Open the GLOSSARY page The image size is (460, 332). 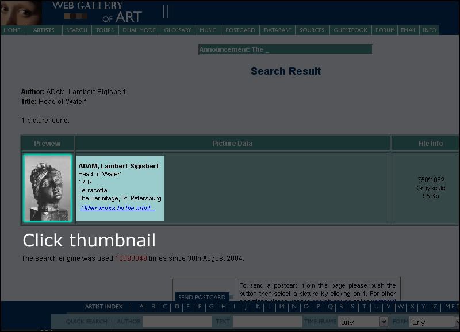(x=178, y=30)
